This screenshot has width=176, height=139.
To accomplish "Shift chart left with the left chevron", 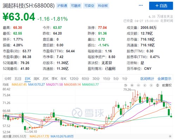I will (x=145, y=85).
